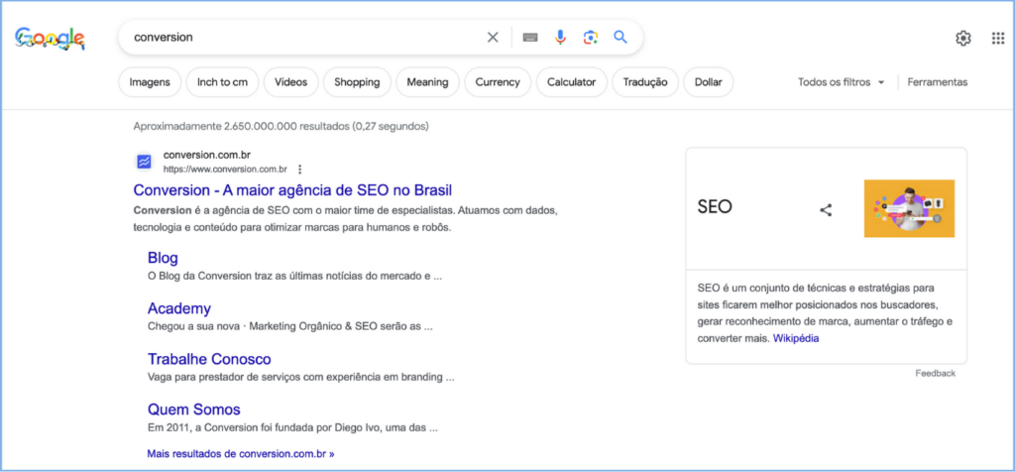Select the Shopping filter chip
Viewport: 1015px width, 472px height.
point(357,82)
